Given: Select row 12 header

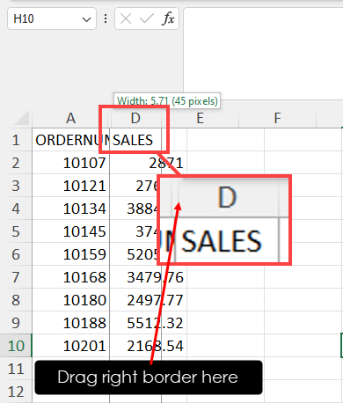Looking at the screenshot, I should (x=16, y=392).
